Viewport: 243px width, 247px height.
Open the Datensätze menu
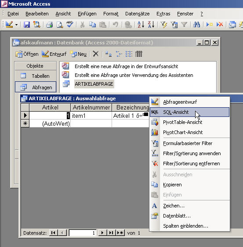(x=138, y=14)
